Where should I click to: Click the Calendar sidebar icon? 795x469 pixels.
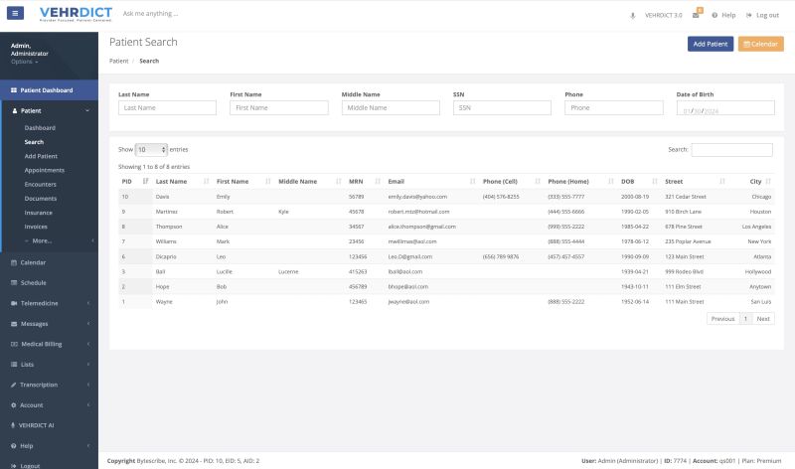click(x=14, y=262)
